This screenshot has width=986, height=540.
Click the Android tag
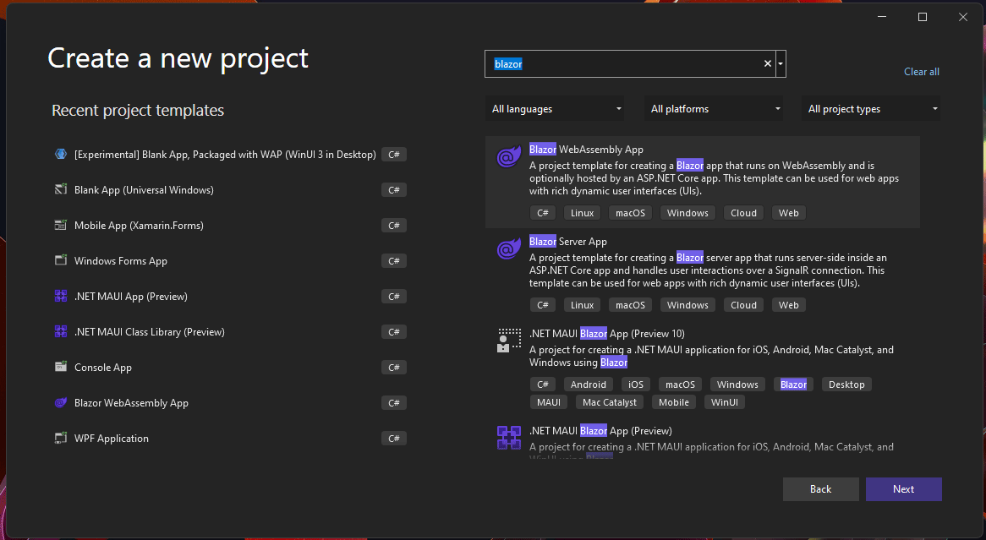coord(588,385)
